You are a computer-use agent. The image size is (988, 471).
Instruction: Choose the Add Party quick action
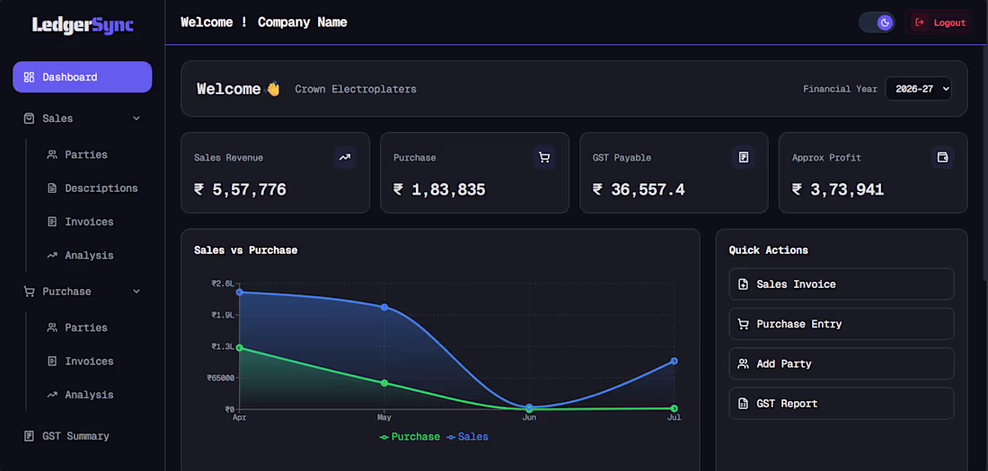pos(842,364)
